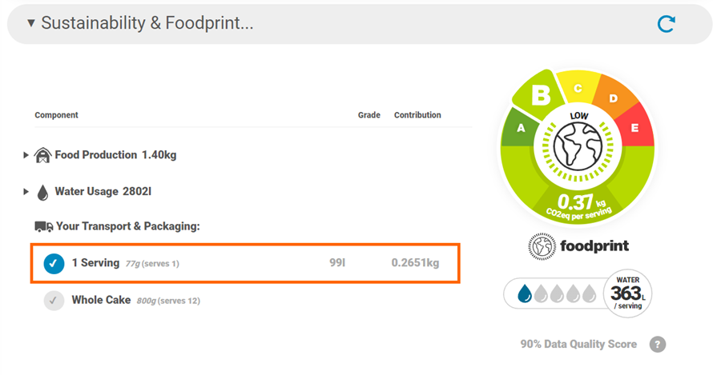Select the 1 Serving option checkmark
The width and height of the screenshot is (721, 375).
(54, 264)
